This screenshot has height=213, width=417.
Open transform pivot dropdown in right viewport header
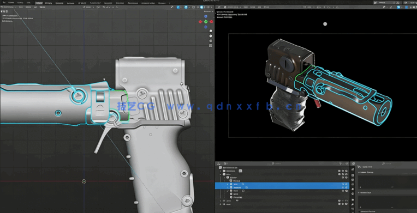click(x=319, y=7)
